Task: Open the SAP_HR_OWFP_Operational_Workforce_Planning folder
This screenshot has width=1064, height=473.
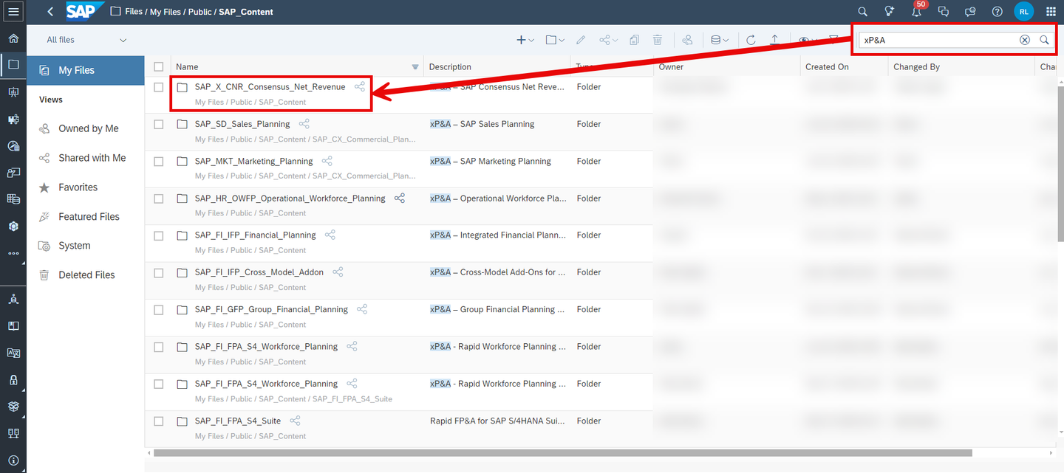Action: tap(290, 198)
